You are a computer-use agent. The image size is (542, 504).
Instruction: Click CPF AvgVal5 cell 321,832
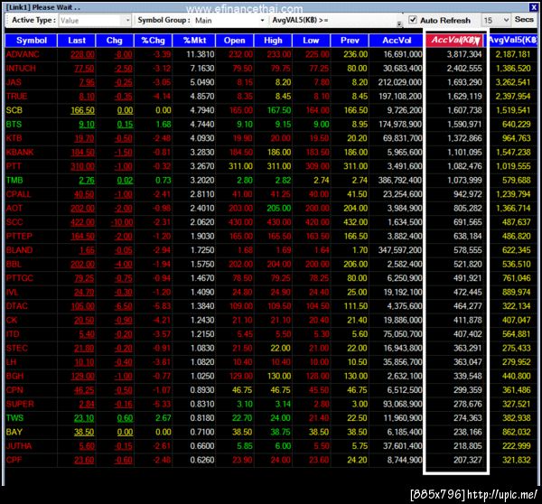click(x=516, y=461)
